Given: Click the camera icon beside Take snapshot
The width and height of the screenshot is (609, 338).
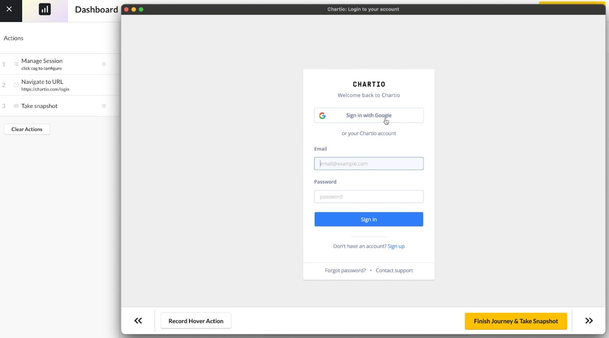Looking at the screenshot, I should (16, 106).
